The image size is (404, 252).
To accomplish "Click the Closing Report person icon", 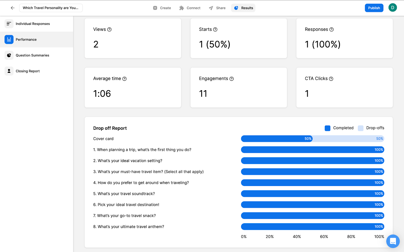I will pyautogui.click(x=9, y=71).
